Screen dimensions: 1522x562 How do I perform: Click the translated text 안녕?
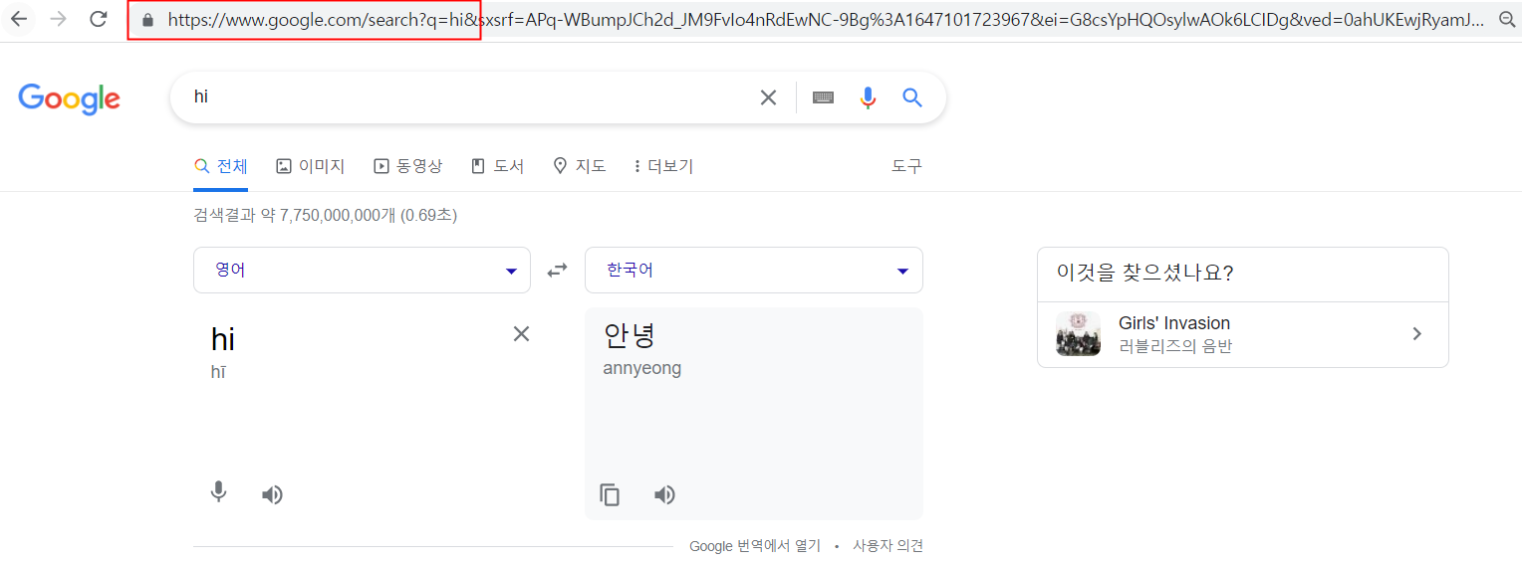[x=630, y=335]
